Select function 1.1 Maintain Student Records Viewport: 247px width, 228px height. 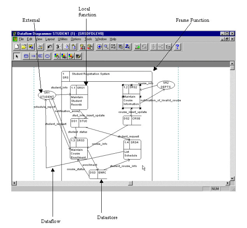[79, 98]
